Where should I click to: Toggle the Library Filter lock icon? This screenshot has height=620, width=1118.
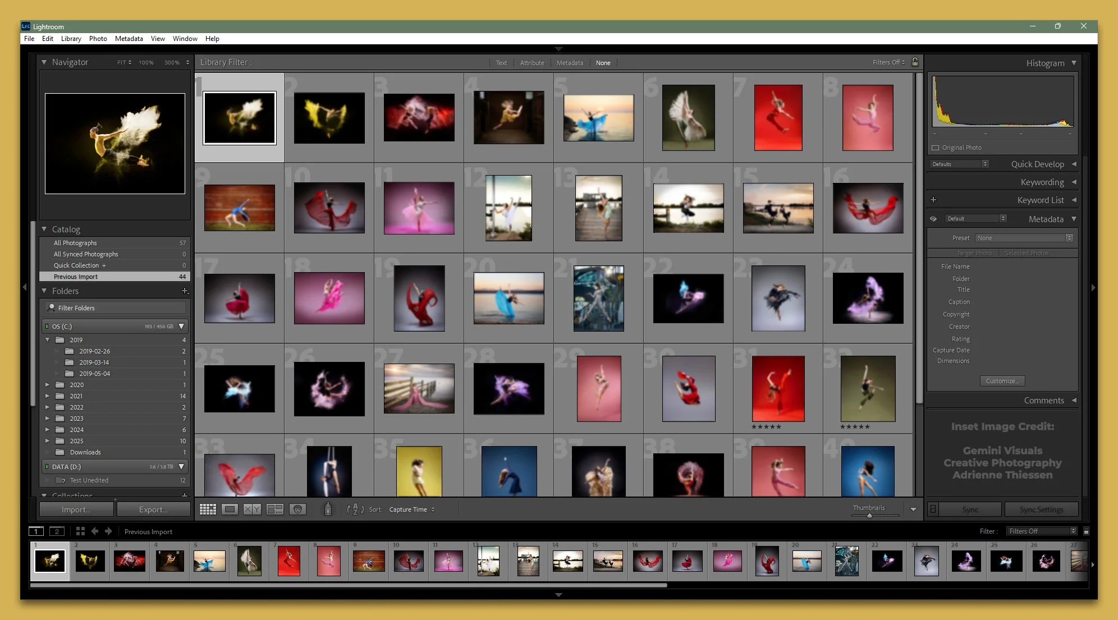915,62
